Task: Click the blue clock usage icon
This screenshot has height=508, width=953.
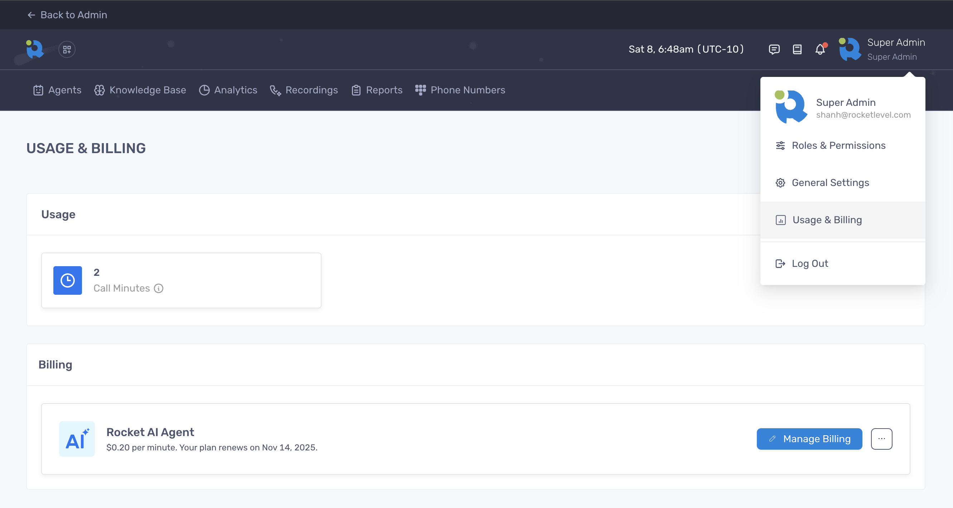Action: click(68, 280)
